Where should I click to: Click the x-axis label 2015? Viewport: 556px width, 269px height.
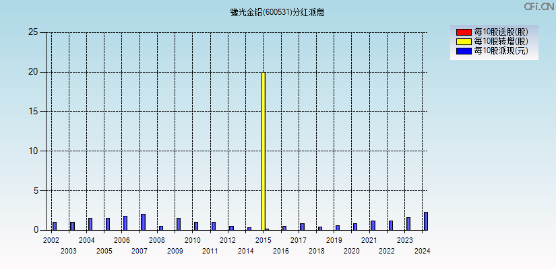click(x=263, y=240)
